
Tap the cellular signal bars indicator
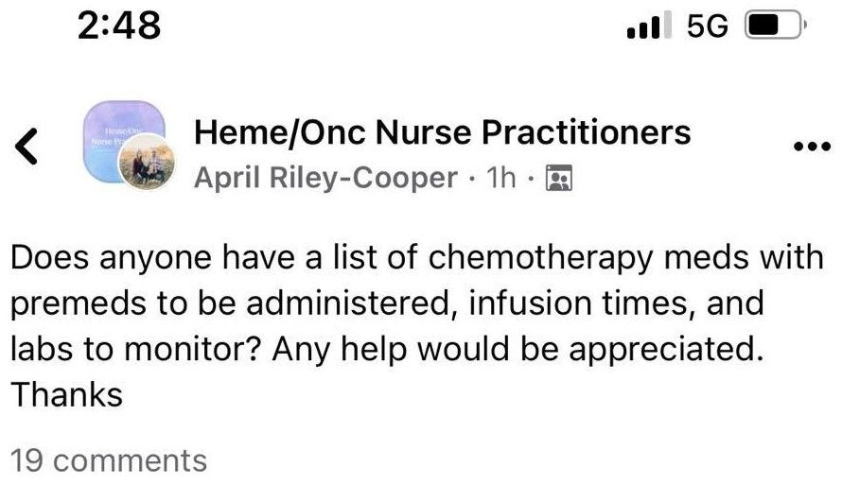coord(649,25)
